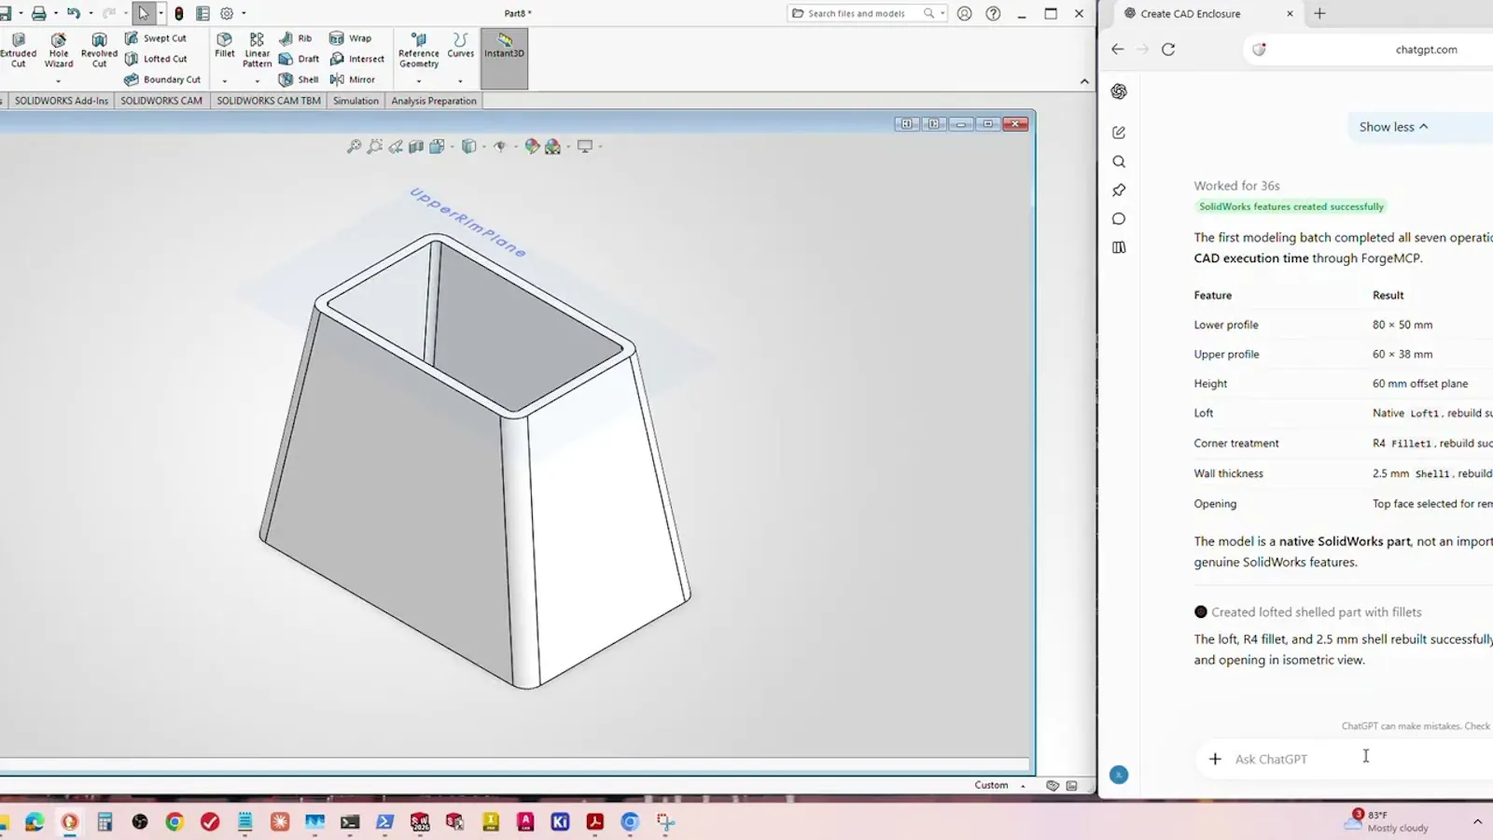Open Chrome from the taskbar
Viewport: 1493px width, 840px height.
coord(174,822)
